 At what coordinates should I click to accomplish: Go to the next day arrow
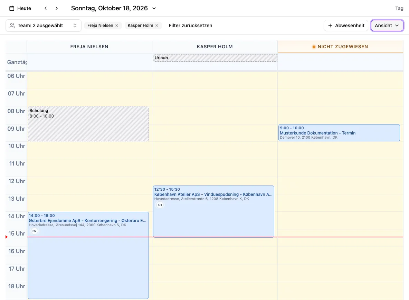coord(57,8)
